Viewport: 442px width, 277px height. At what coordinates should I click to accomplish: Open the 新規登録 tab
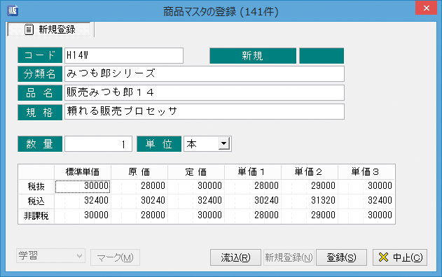click(49, 29)
